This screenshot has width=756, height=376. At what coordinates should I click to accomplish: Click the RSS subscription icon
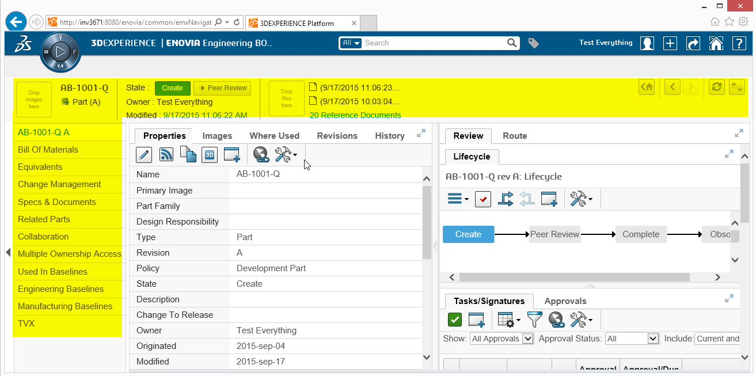(166, 154)
